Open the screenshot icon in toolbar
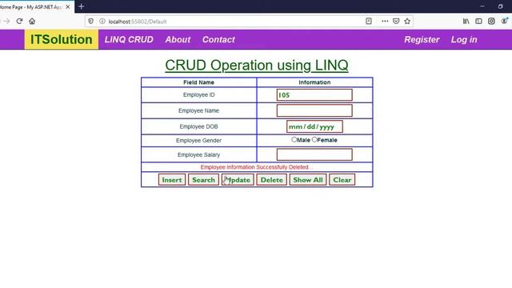This screenshot has height=288, width=512. (x=491, y=22)
